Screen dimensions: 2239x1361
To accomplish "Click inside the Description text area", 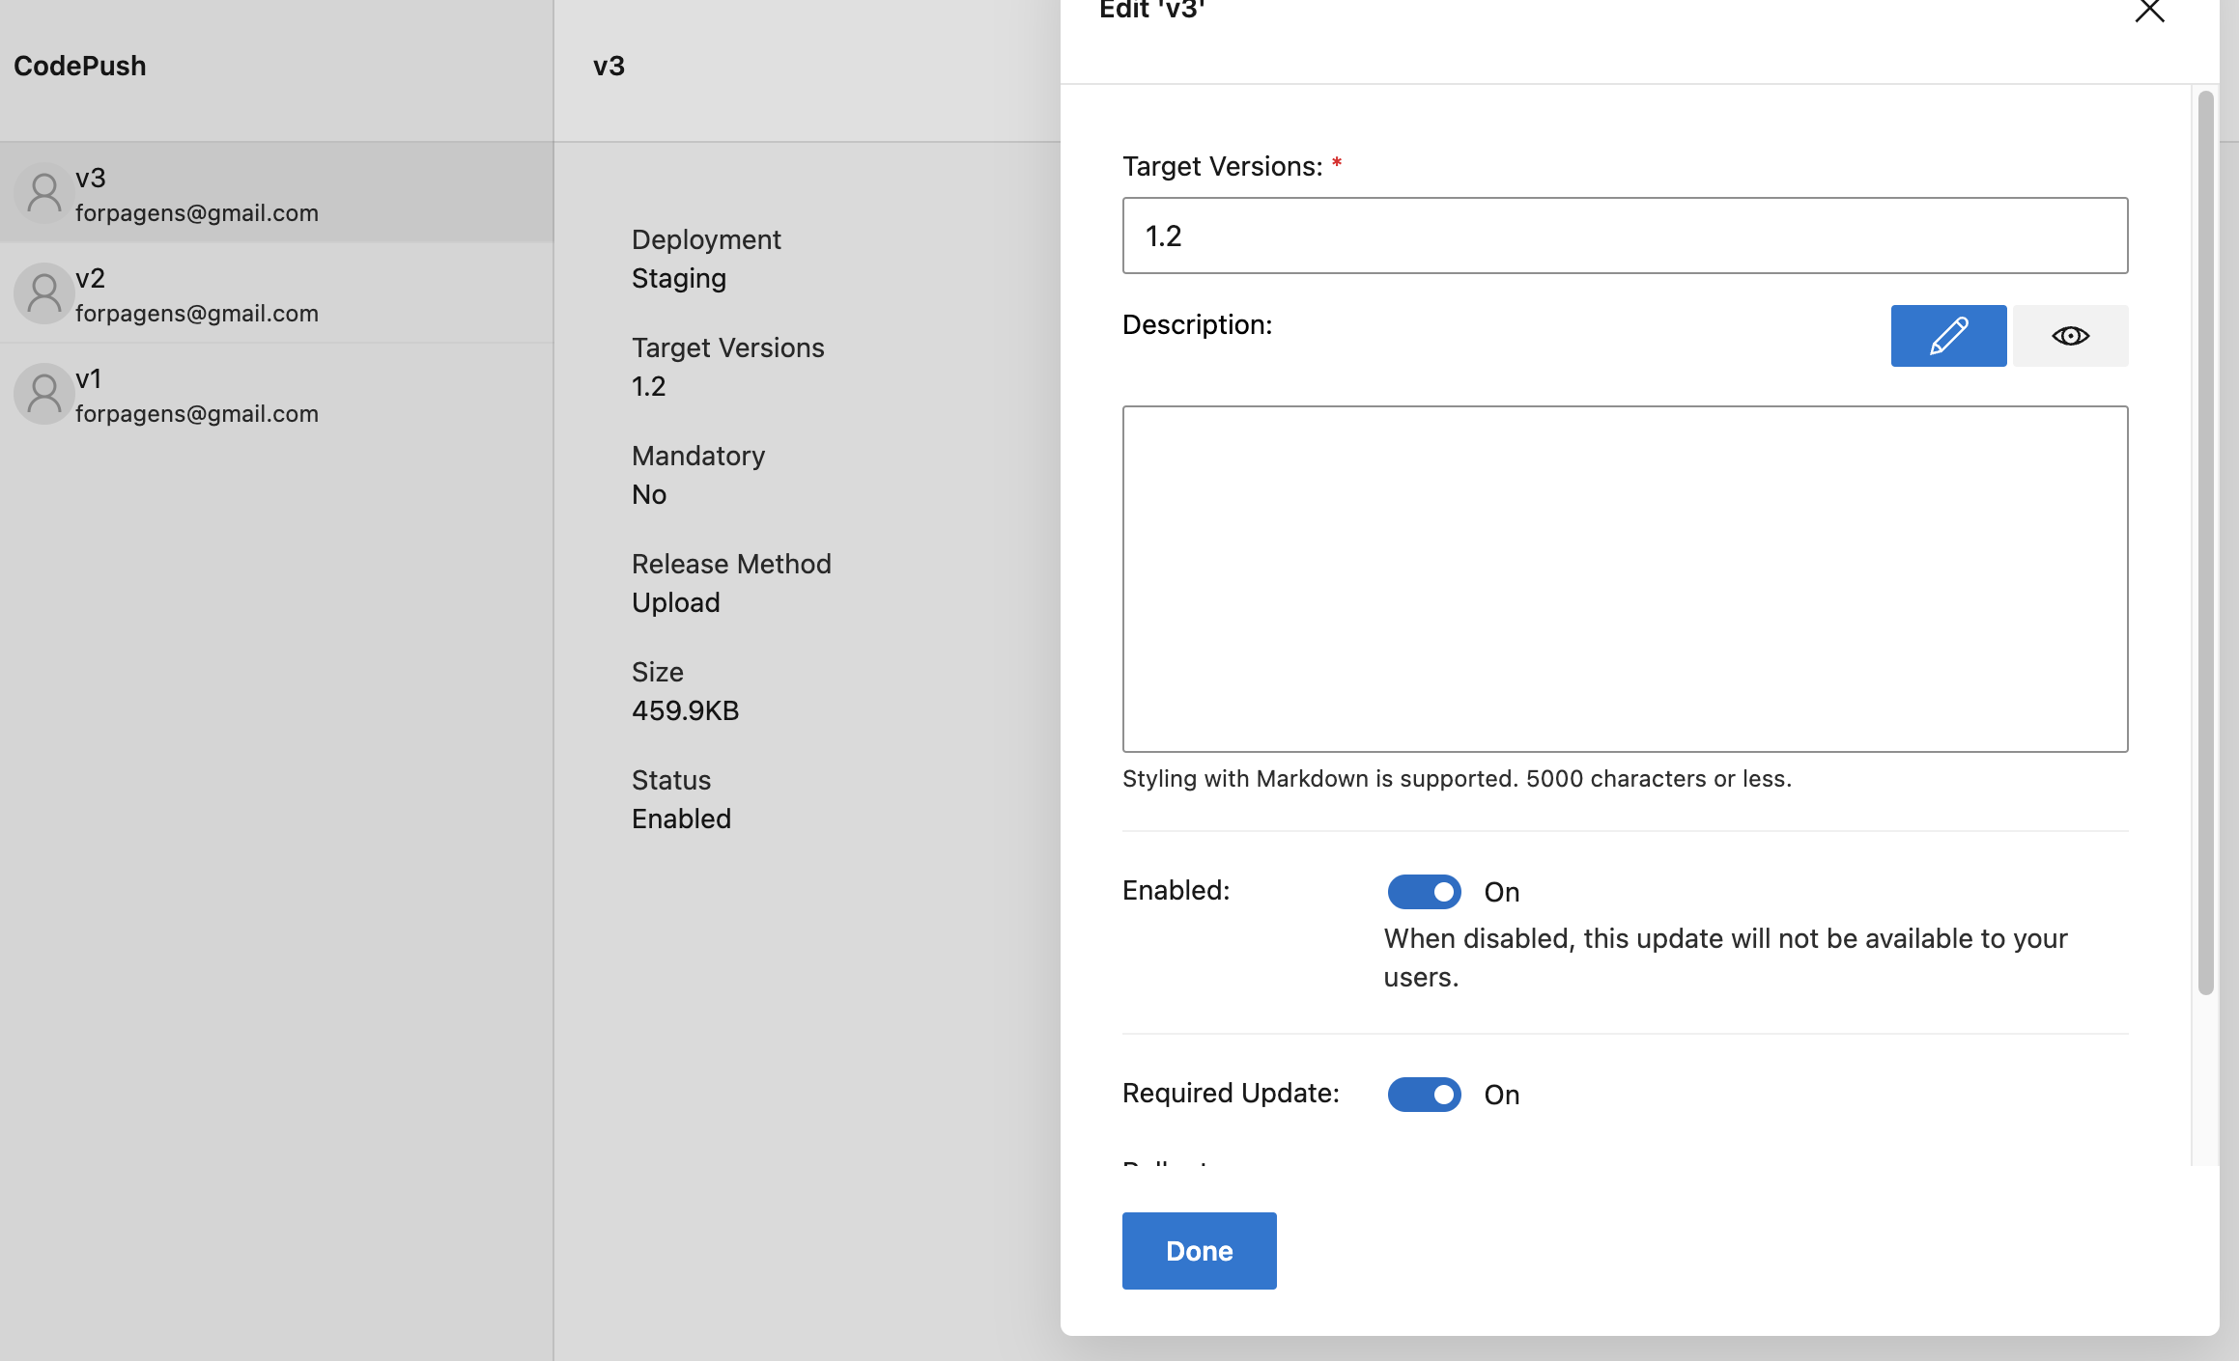I will 1624,578.
